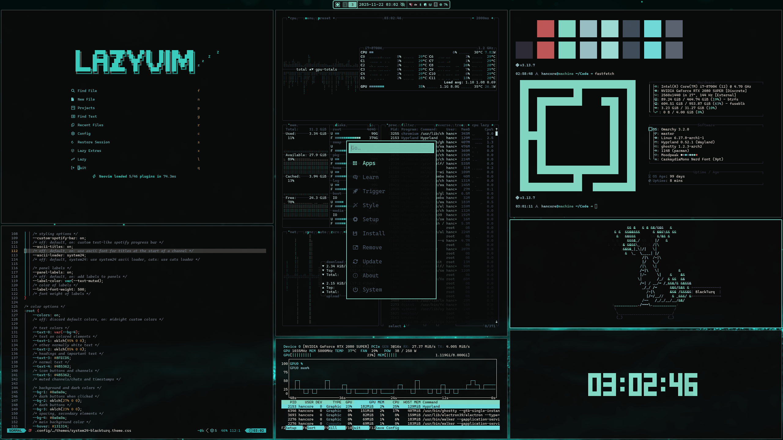Toggle the crossed-eye icon in the top bar
This screenshot has width=783, height=440.
(x=403, y=5)
